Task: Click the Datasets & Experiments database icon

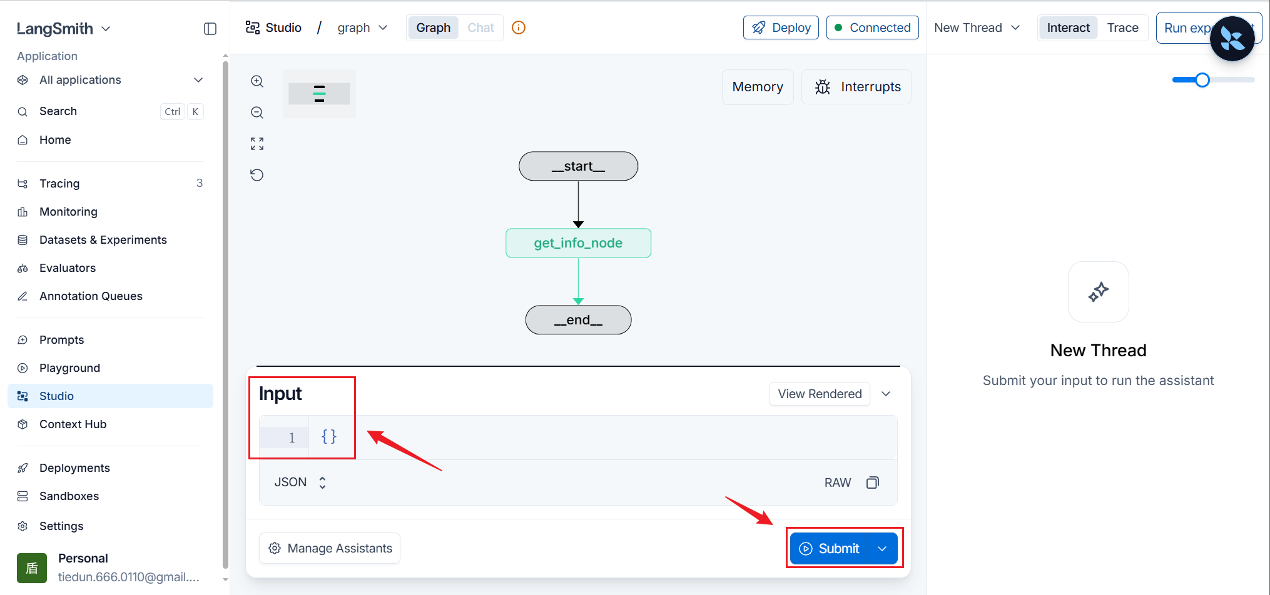Action: pyautogui.click(x=23, y=240)
